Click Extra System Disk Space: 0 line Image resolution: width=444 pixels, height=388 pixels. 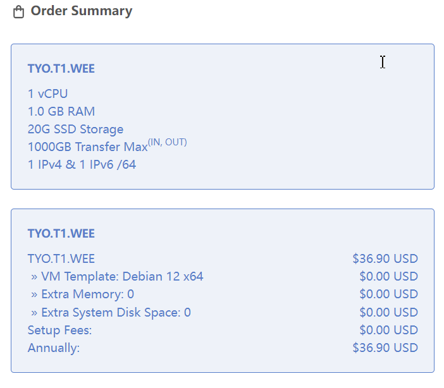[111, 312]
